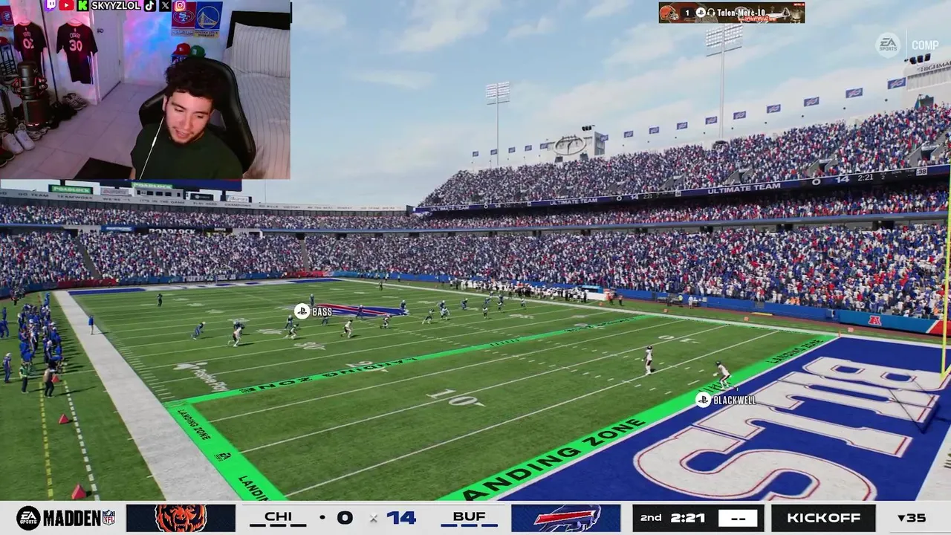The width and height of the screenshot is (951, 535).
Task: Click the PlayStation icon beside BASS
Action: pos(302,312)
